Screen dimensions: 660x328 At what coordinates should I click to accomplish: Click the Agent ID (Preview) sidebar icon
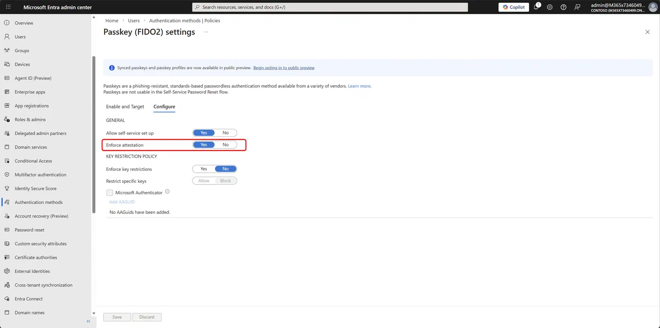[x=7, y=78]
